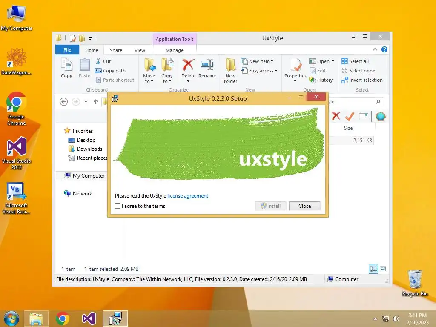Click the Size column header

click(x=348, y=128)
